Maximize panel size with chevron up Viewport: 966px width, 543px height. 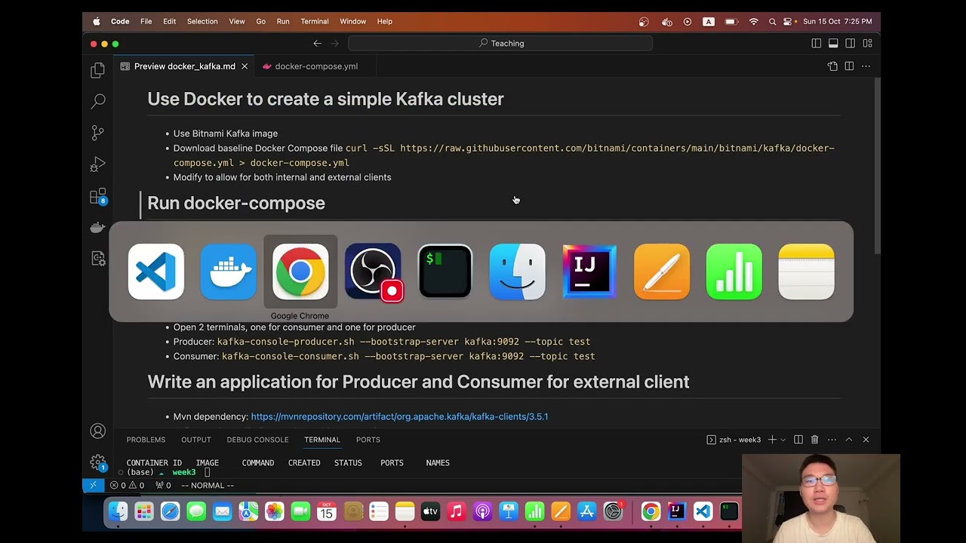click(x=849, y=440)
